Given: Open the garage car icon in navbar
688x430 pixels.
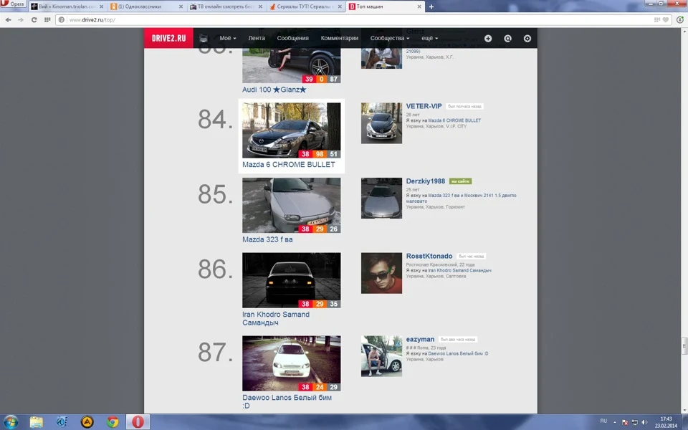Looking at the screenshot, I should coord(204,39).
